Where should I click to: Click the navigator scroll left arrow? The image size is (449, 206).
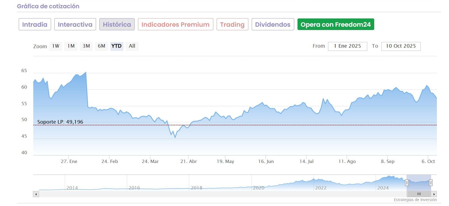coord(36,194)
